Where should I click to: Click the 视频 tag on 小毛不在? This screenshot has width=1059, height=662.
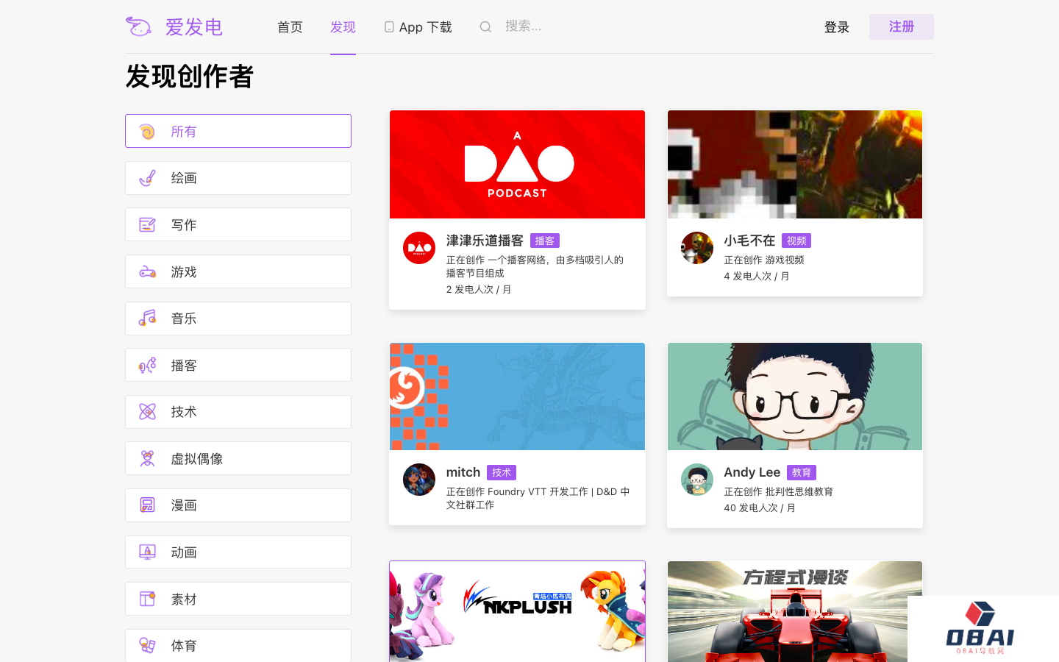(796, 241)
